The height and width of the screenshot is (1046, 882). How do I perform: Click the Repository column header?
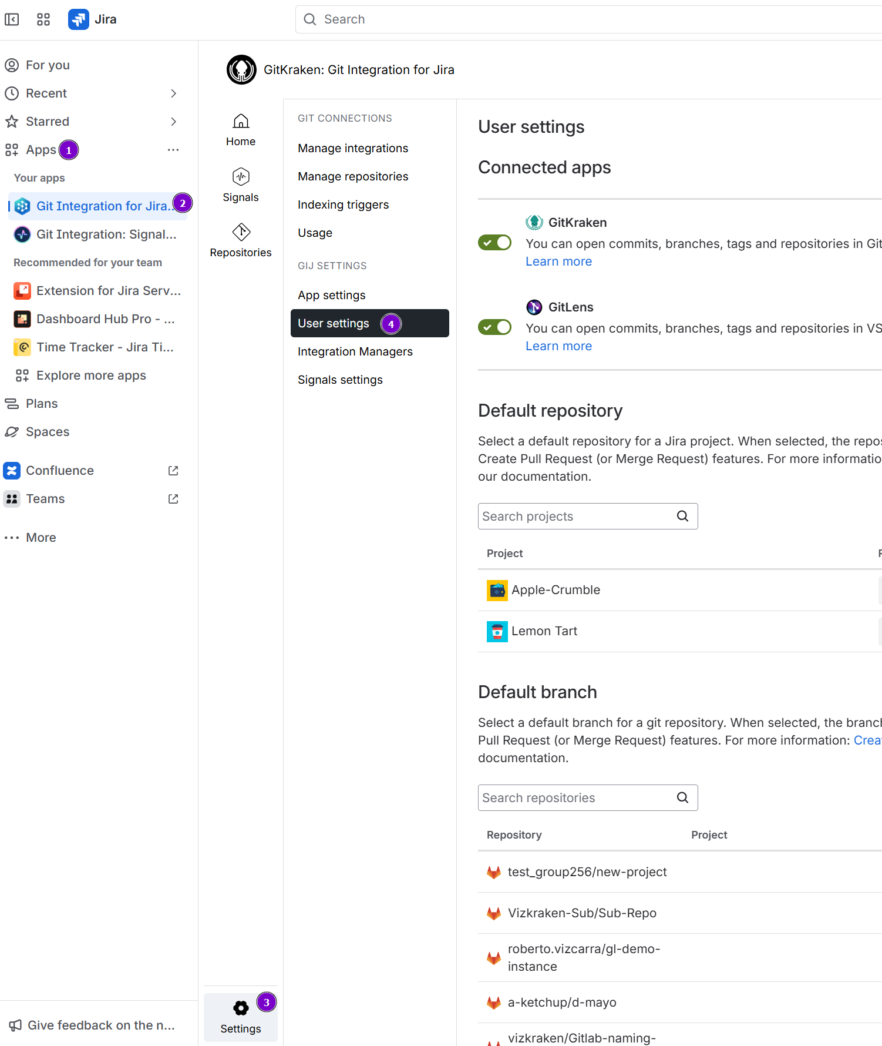coord(514,835)
